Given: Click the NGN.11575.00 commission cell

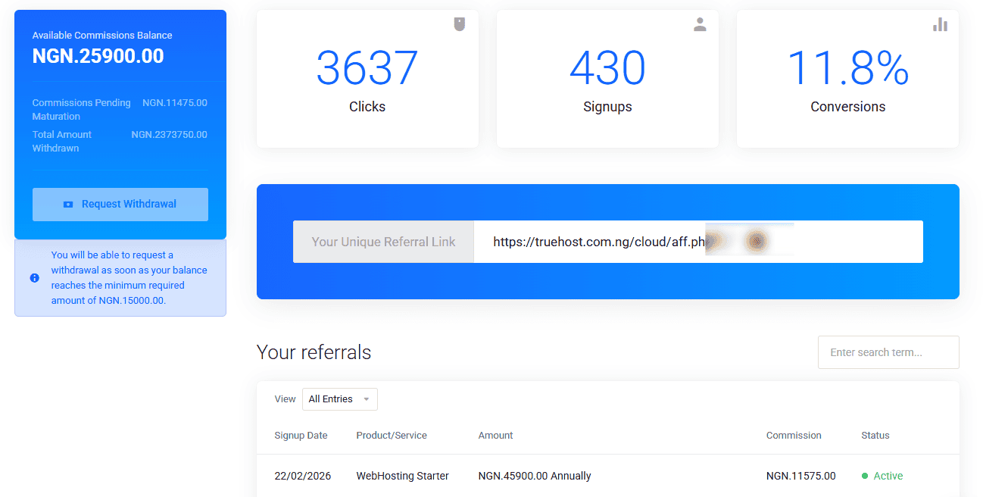Looking at the screenshot, I should coord(800,477).
